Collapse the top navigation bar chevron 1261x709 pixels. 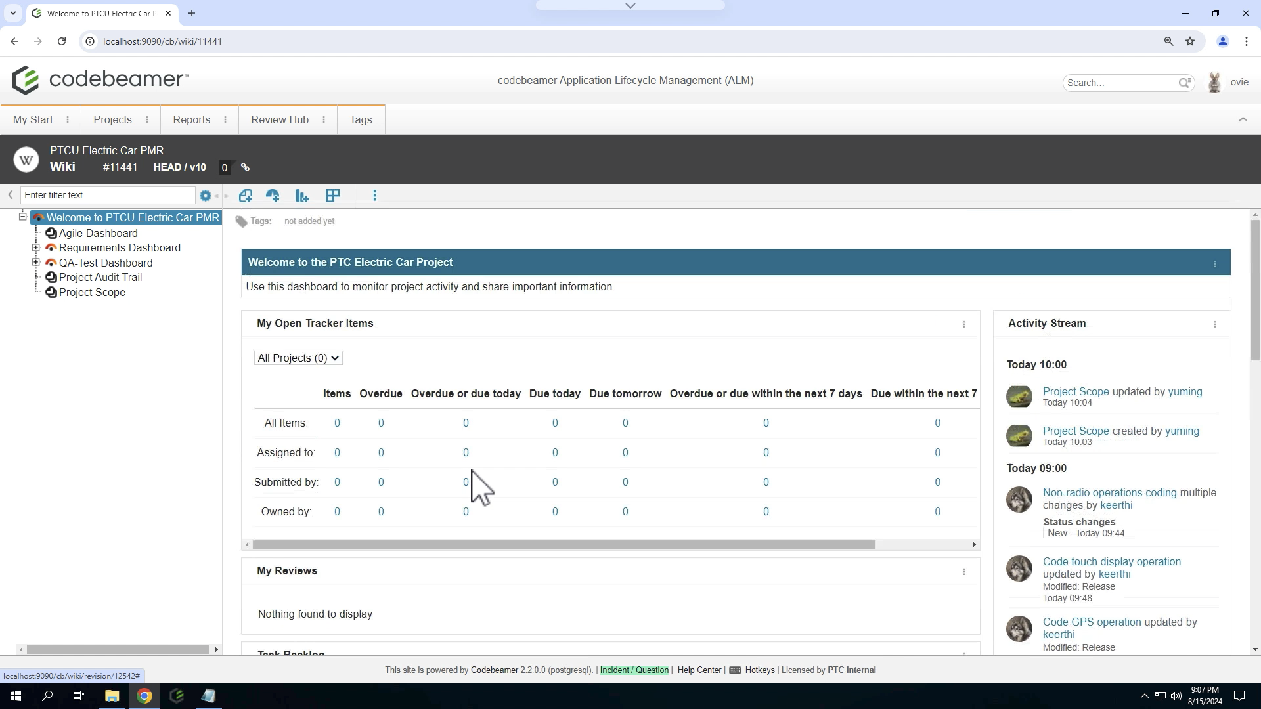1243,119
